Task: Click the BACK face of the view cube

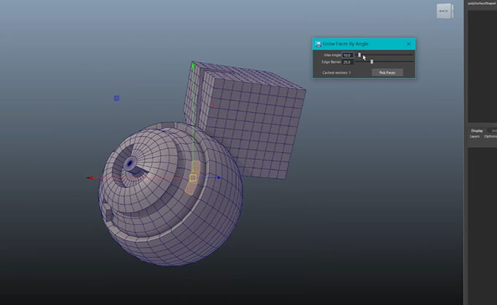Action: pyautogui.click(x=444, y=11)
